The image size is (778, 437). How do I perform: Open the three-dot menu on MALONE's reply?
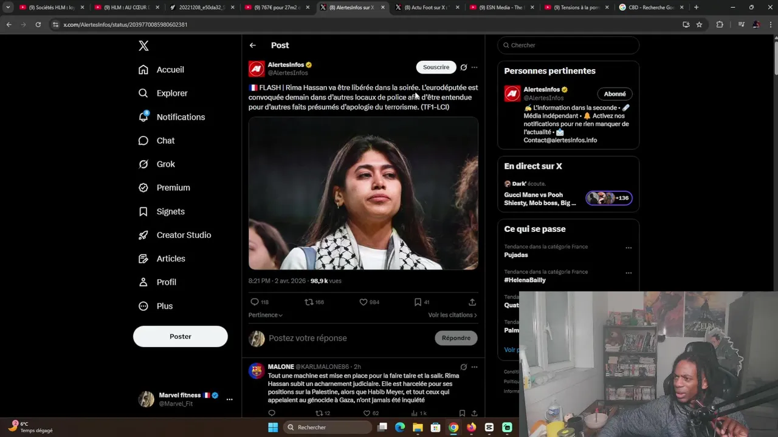(475, 367)
